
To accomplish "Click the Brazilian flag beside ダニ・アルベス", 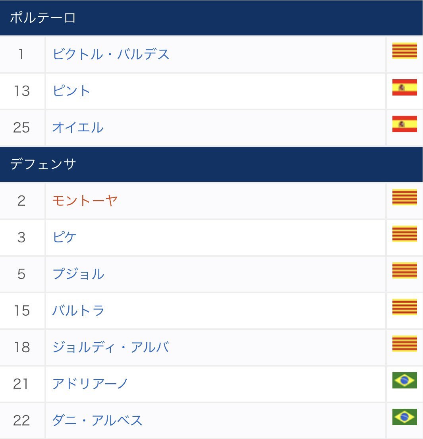I will 404,417.
